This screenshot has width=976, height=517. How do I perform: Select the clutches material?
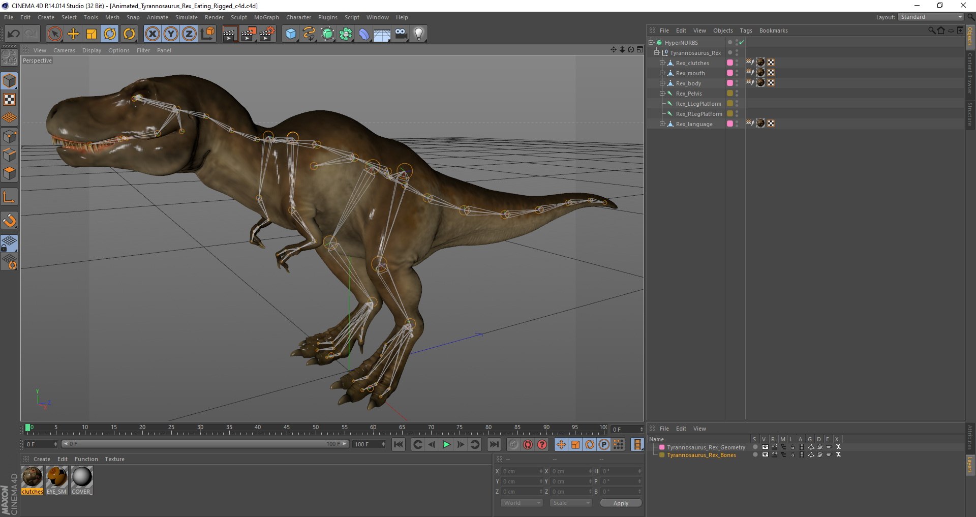click(x=32, y=480)
